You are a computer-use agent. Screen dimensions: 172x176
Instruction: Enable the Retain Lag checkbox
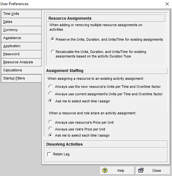(x=49, y=154)
